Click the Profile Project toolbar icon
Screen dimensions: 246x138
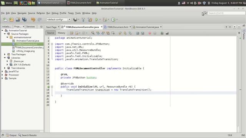113,20
